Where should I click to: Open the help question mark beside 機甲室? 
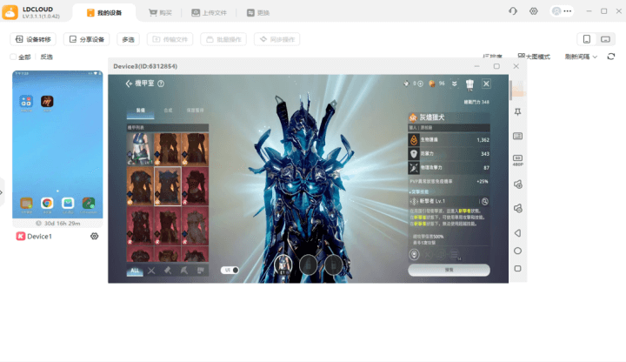[x=161, y=84]
